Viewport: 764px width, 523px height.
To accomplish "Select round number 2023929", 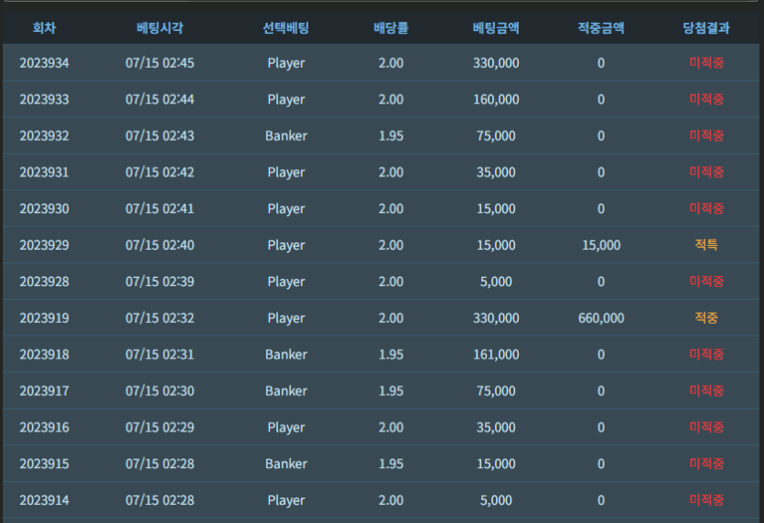I will pyautogui.click(x=44, y=245).
